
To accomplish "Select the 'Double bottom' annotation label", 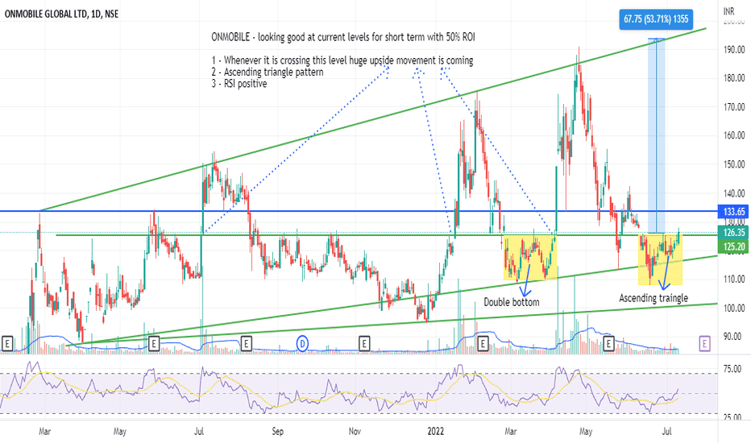I will 512,302.
